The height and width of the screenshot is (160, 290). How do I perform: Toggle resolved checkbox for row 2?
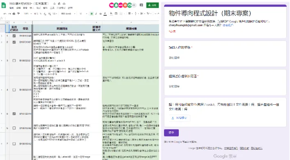coord(14,42)
